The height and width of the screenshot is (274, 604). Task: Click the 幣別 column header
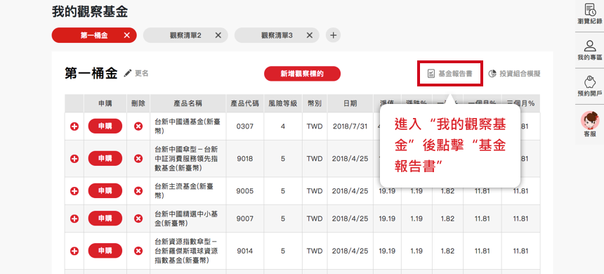pyautogui.click(x=315, y=103)
